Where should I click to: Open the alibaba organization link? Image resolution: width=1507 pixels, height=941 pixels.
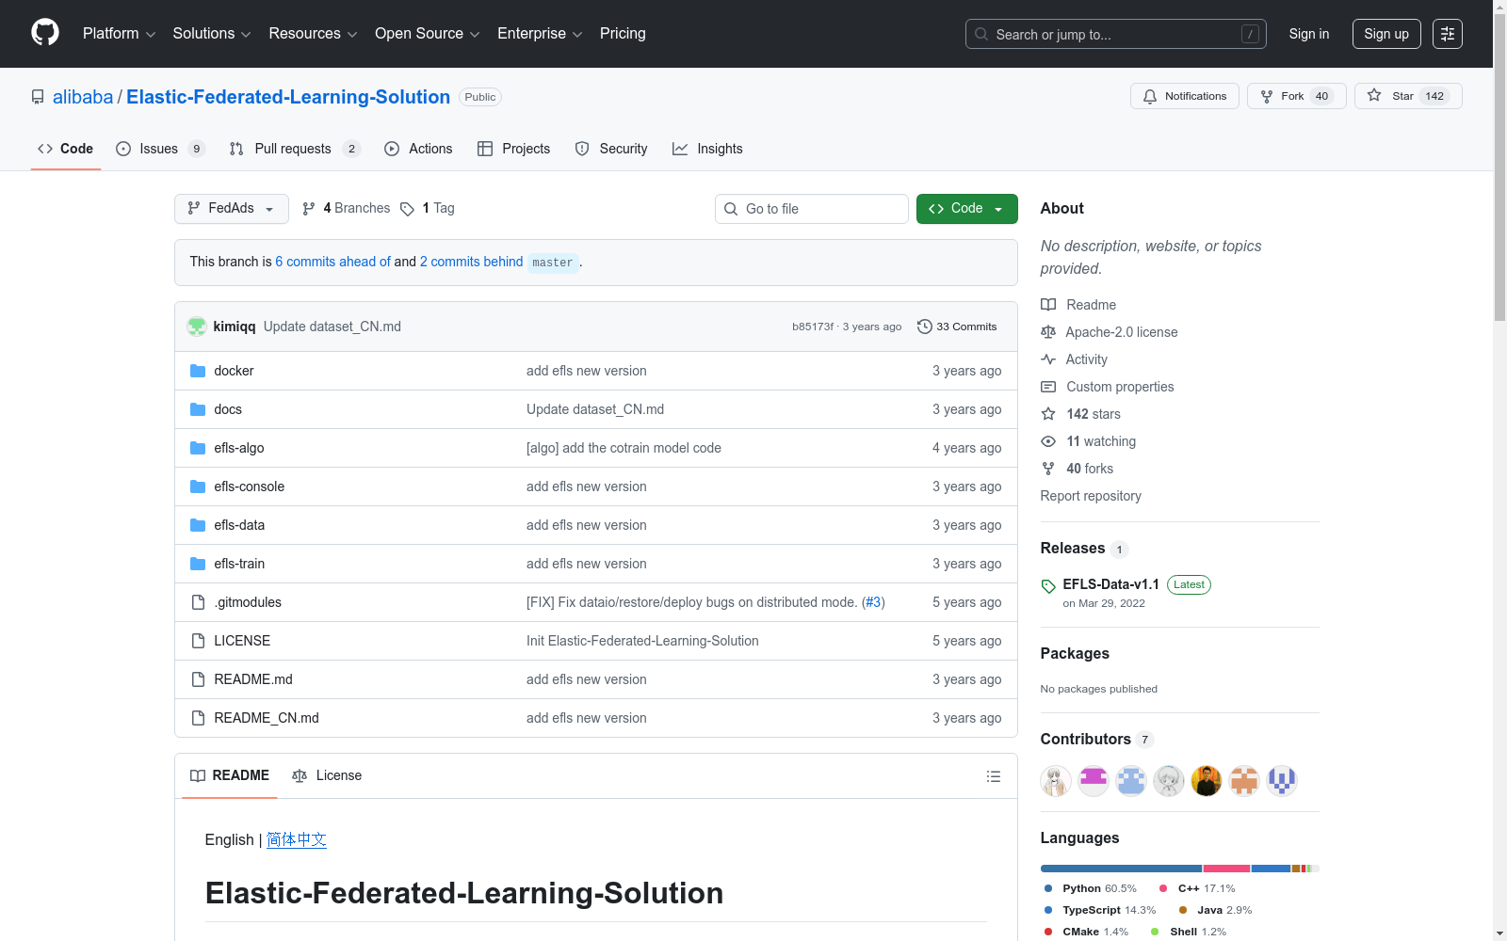[x=83, y=97]
